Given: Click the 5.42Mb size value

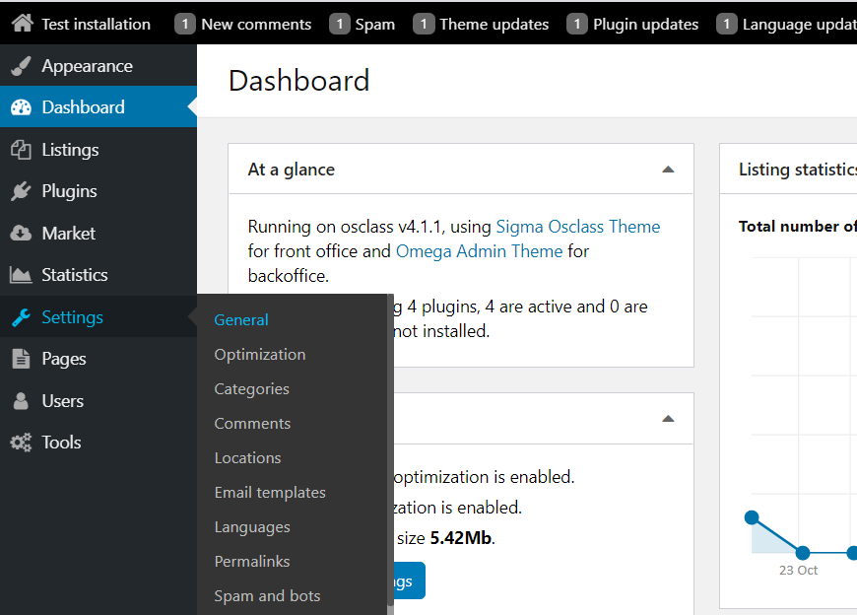Looking at the screenshot, I should (461, 538).
